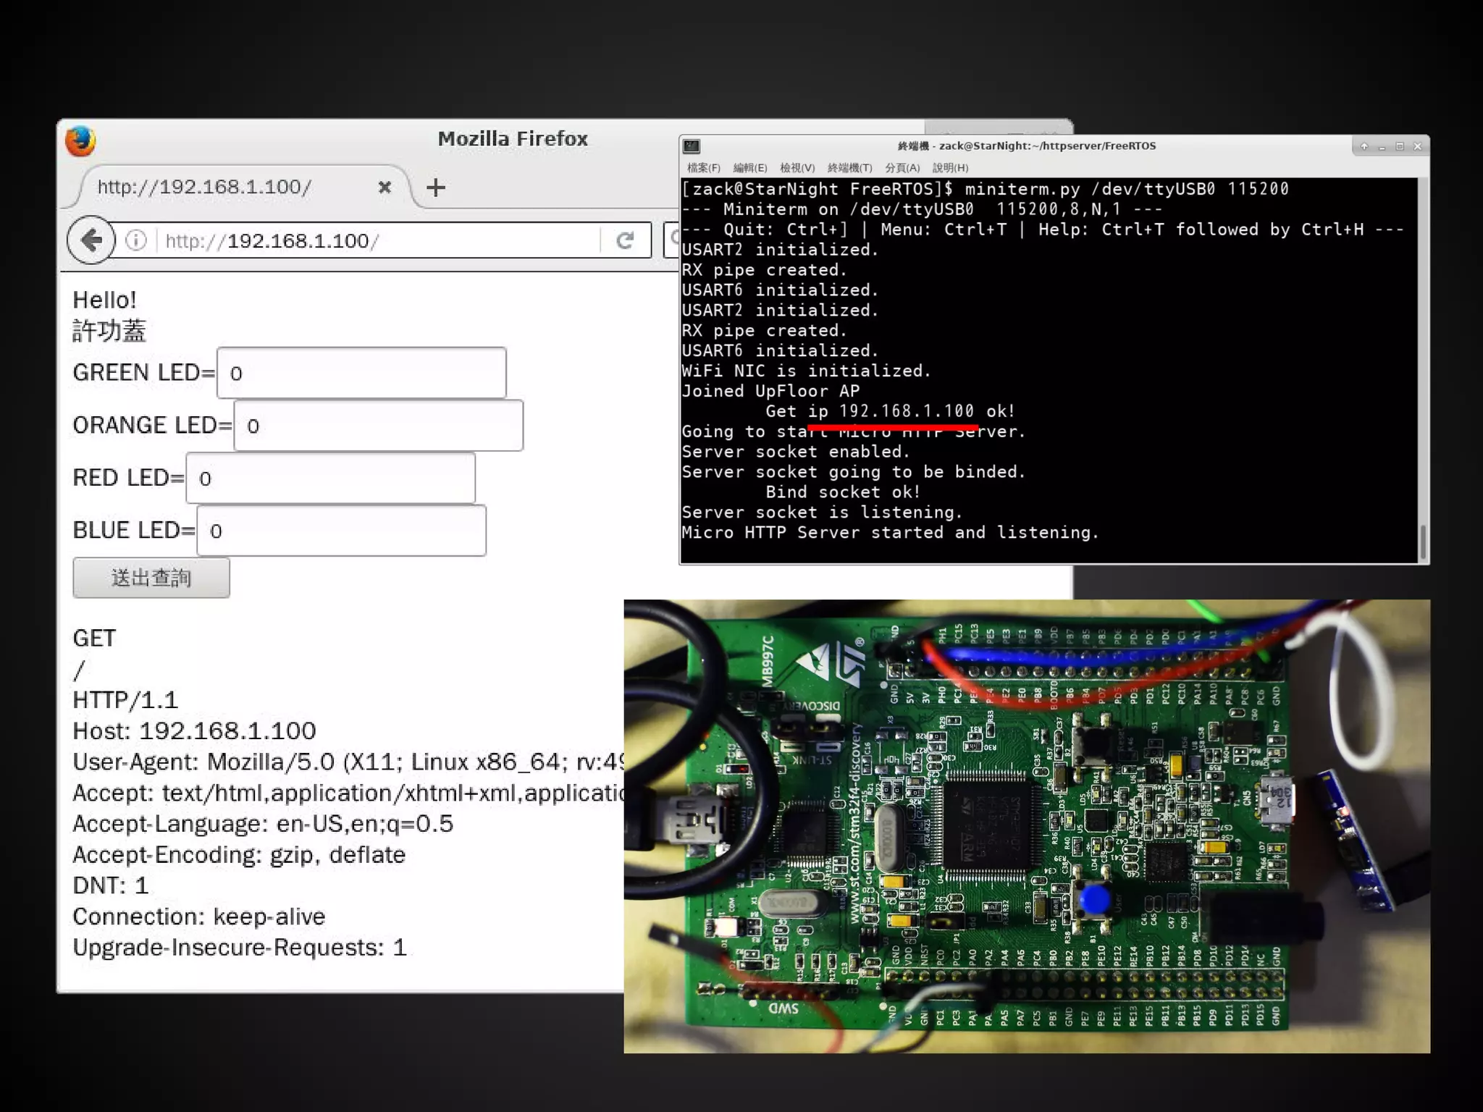The height and width of the screenshot is (1112, 1483).
Task: Open the 檔案(F) menu in terminal
Action: [703, 168]
